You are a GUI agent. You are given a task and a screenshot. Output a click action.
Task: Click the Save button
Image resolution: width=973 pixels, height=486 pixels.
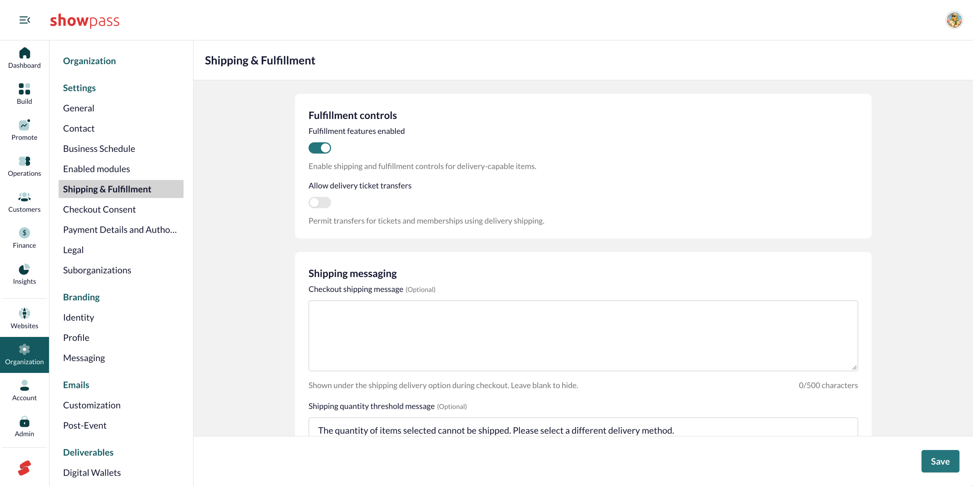pos(940,461)
